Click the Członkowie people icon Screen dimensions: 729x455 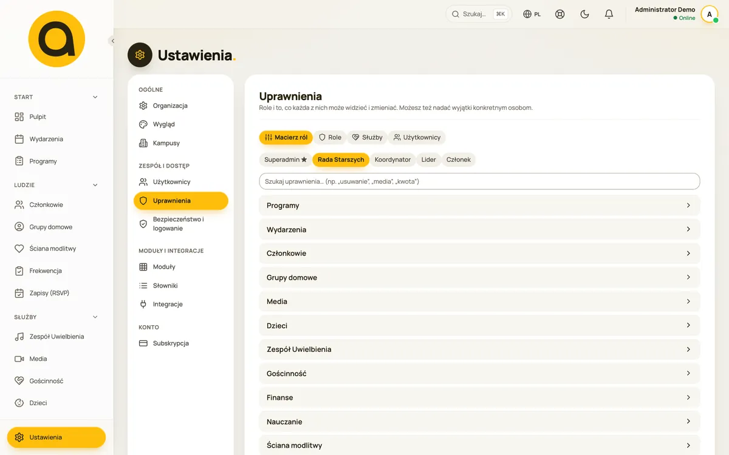point(19,204)
